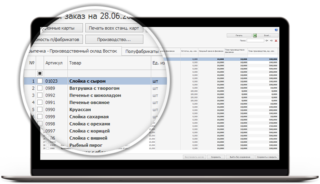Toggle the select-all checkbox in the table header
The image size is (320, 184).
pos(40,73)
